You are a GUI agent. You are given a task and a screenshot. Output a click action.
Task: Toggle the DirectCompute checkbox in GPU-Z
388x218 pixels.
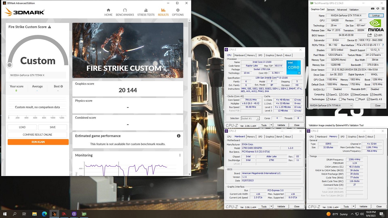coord(352,94)
